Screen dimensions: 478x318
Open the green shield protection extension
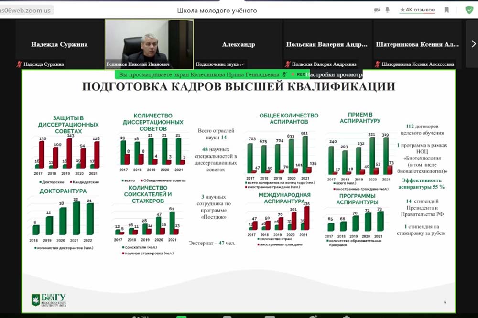(468, 10)
